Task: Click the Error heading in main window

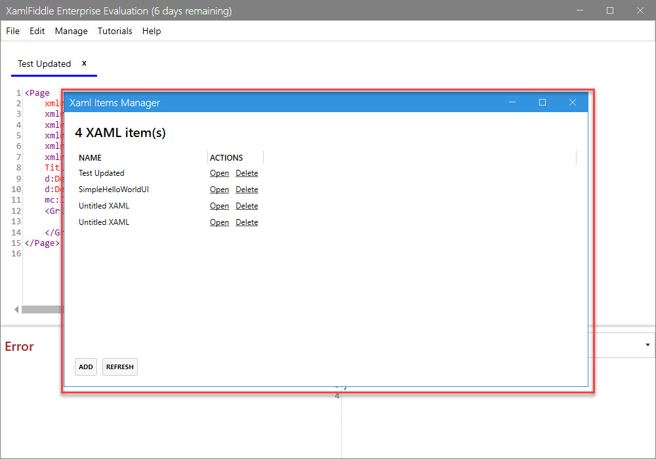Action: 19,347
